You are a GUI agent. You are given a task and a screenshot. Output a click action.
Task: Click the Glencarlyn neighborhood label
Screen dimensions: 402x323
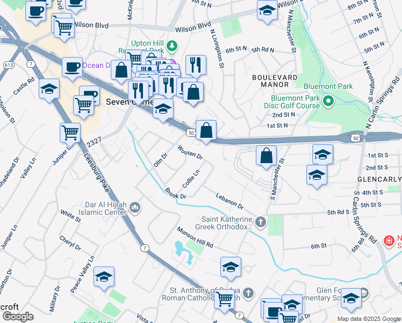[379, 179]
